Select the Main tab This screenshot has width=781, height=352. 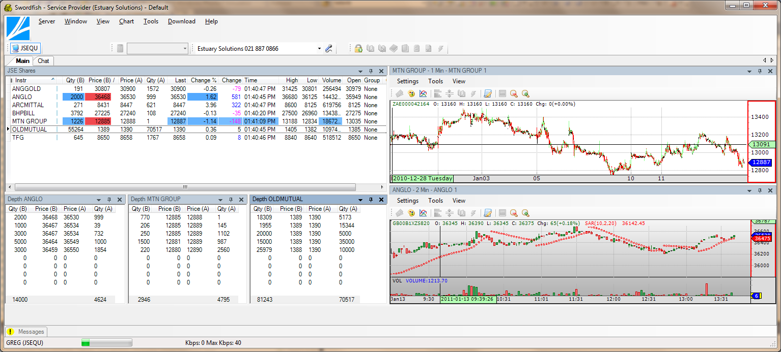tap(22, 61)
